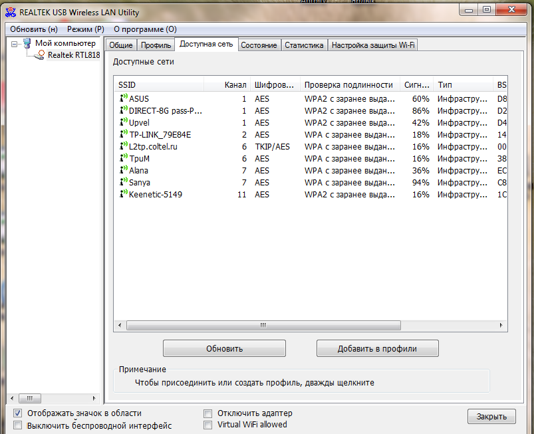The height and width of the screenshot is (434, 534).
Task: Click the '18%' signal value for TP-LINK
Action: tap(420, 134)
